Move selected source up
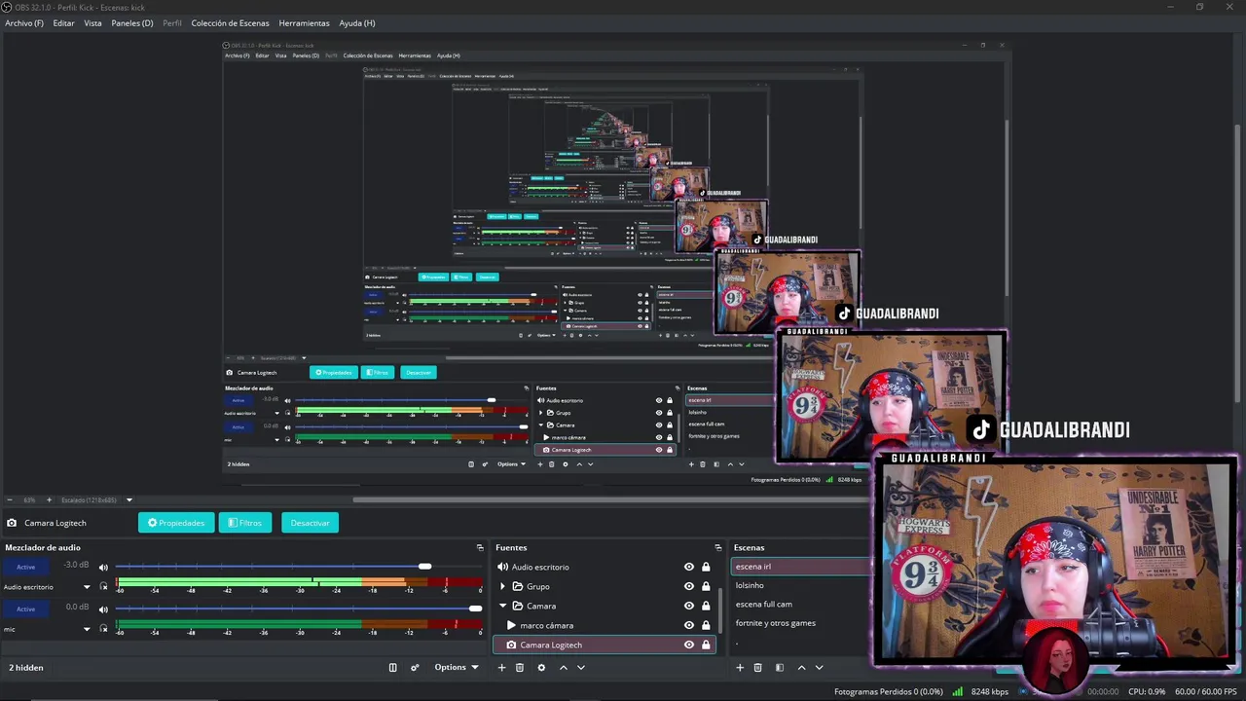Screen dimensions: 1246x701 [563, 668]
